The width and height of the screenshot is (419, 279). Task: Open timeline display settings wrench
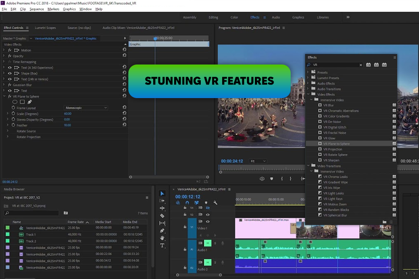[x=215, y=203]
